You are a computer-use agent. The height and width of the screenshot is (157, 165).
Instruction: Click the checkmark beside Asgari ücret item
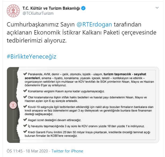click(25, 120)
